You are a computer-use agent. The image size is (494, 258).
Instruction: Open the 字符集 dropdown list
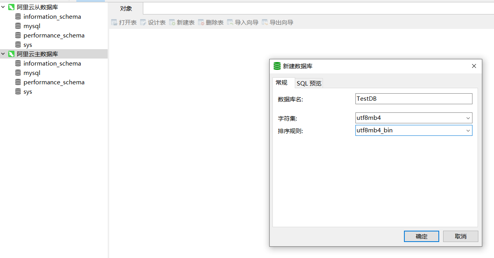click(468, 118)
